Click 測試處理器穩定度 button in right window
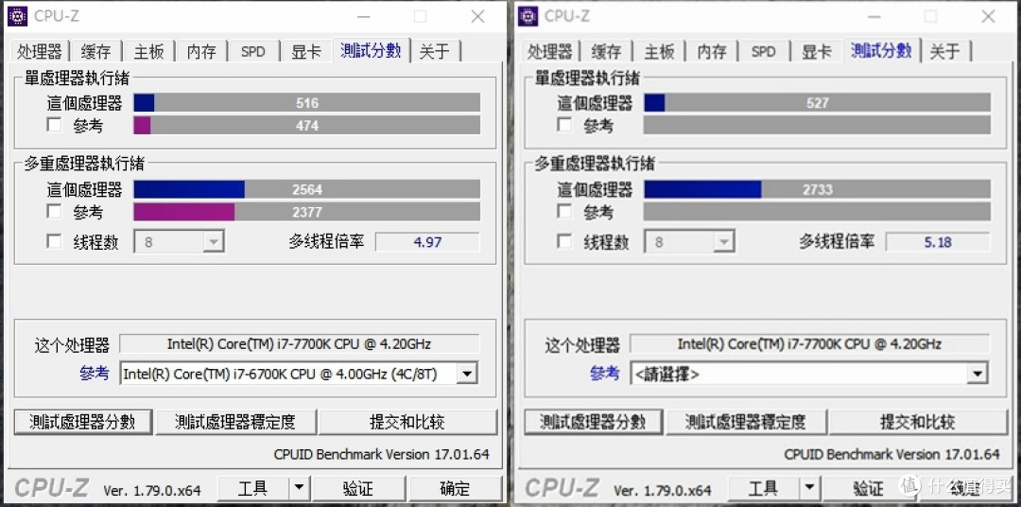The height and width of the screenshot is (507, 1021). pos(746,422)
